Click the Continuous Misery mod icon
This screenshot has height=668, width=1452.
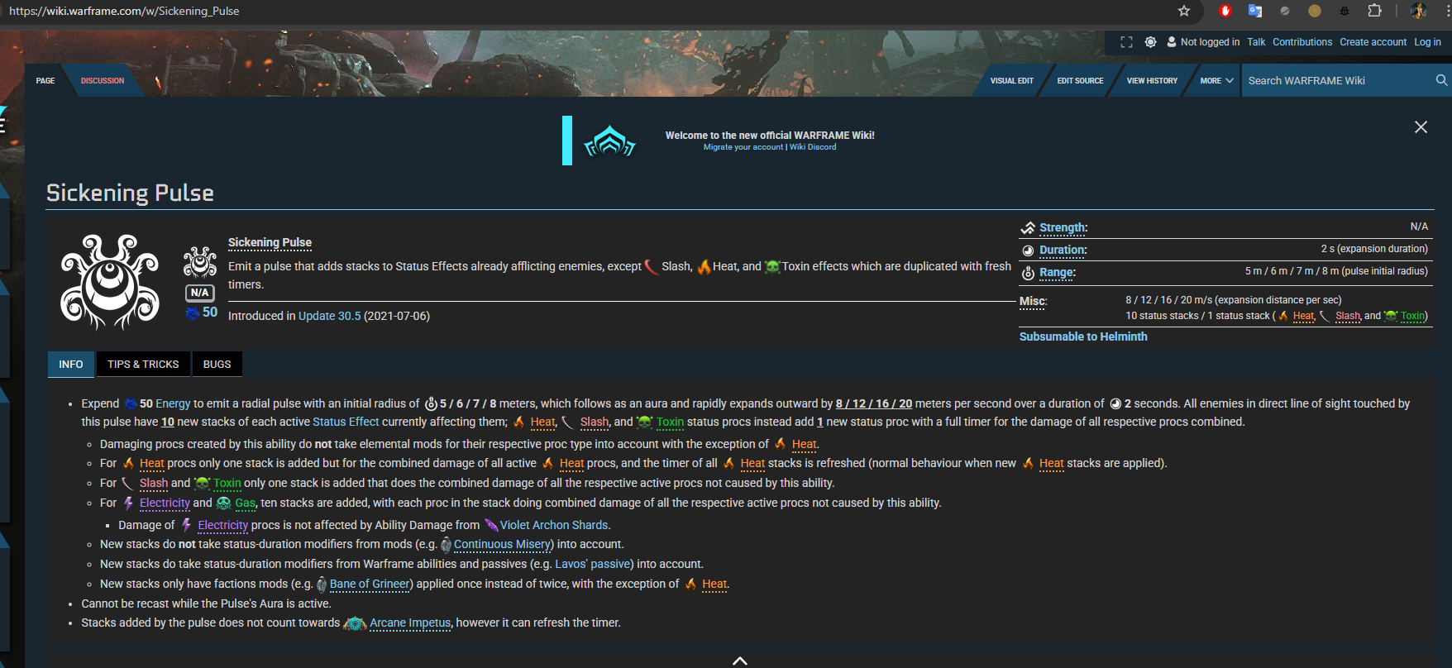coord(447,545)
